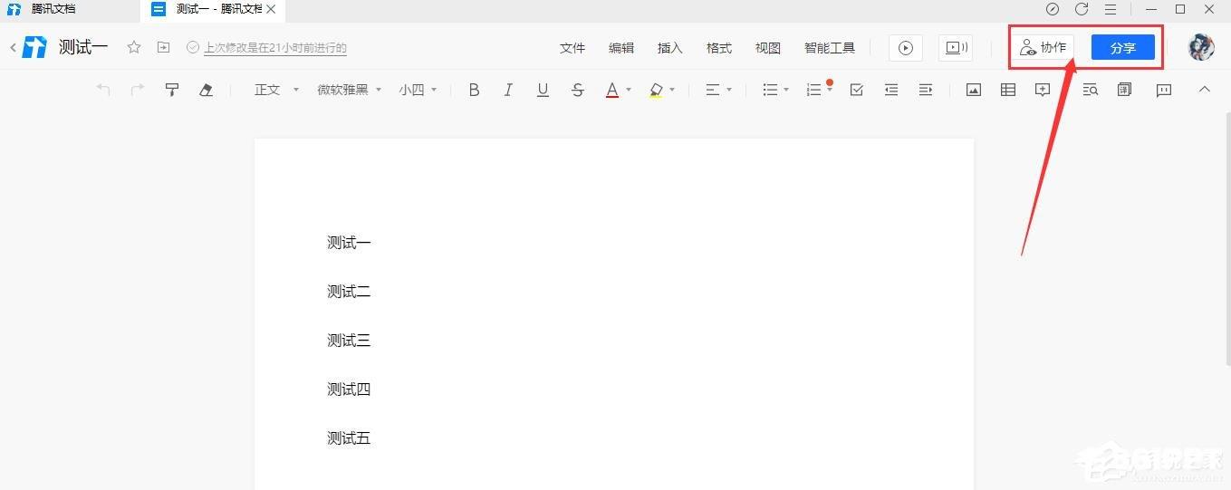Image resolution: width=1231 pixels, height=490 pixels.
Task: Open the highlight color dropdown arrow
Action: [x=672, y=90]
